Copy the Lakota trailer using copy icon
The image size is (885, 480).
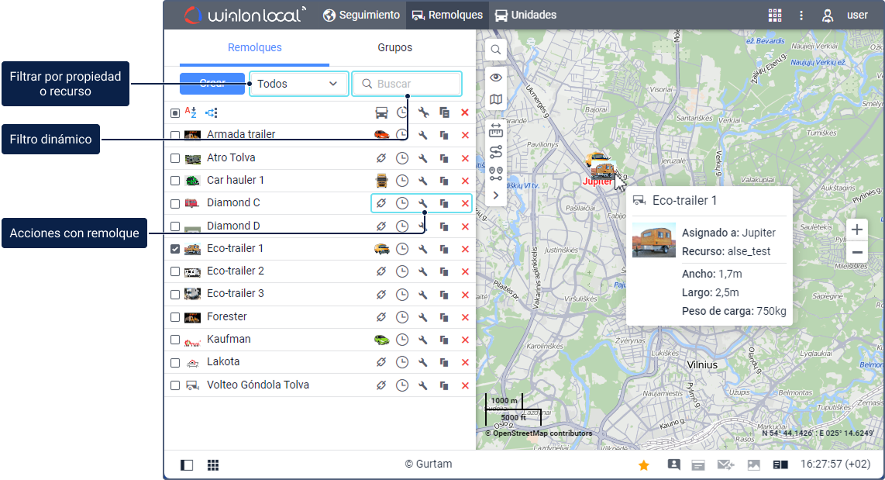pyautogui.click(x=444, y=362)
